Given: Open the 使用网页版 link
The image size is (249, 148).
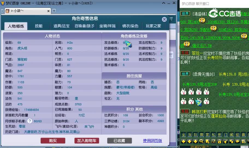Looking at the screenshot, I should [152, 141].
